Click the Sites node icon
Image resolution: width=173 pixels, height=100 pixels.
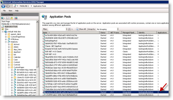tap(3, 29)
